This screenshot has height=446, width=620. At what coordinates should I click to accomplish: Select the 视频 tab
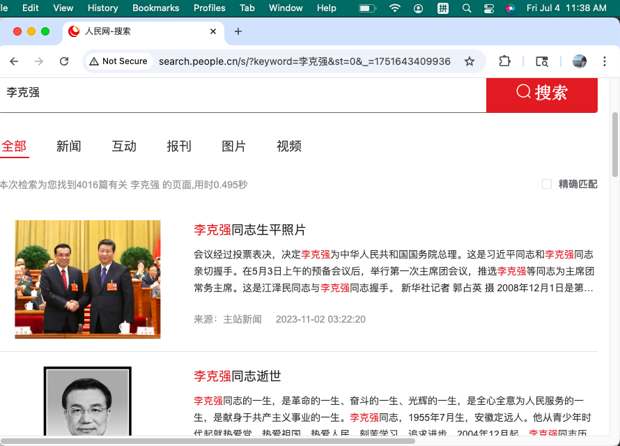[289, 146]
